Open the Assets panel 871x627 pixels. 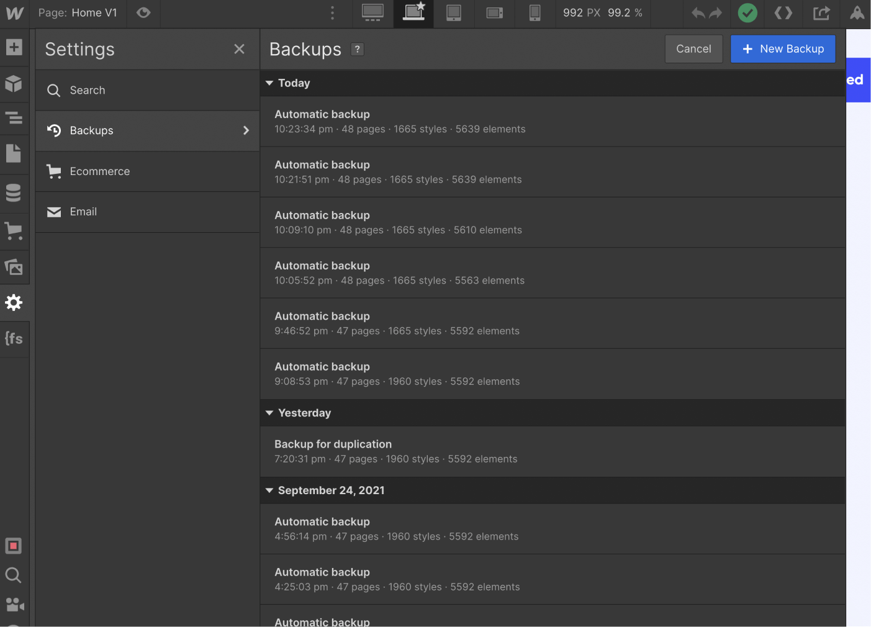pos(14,267)
